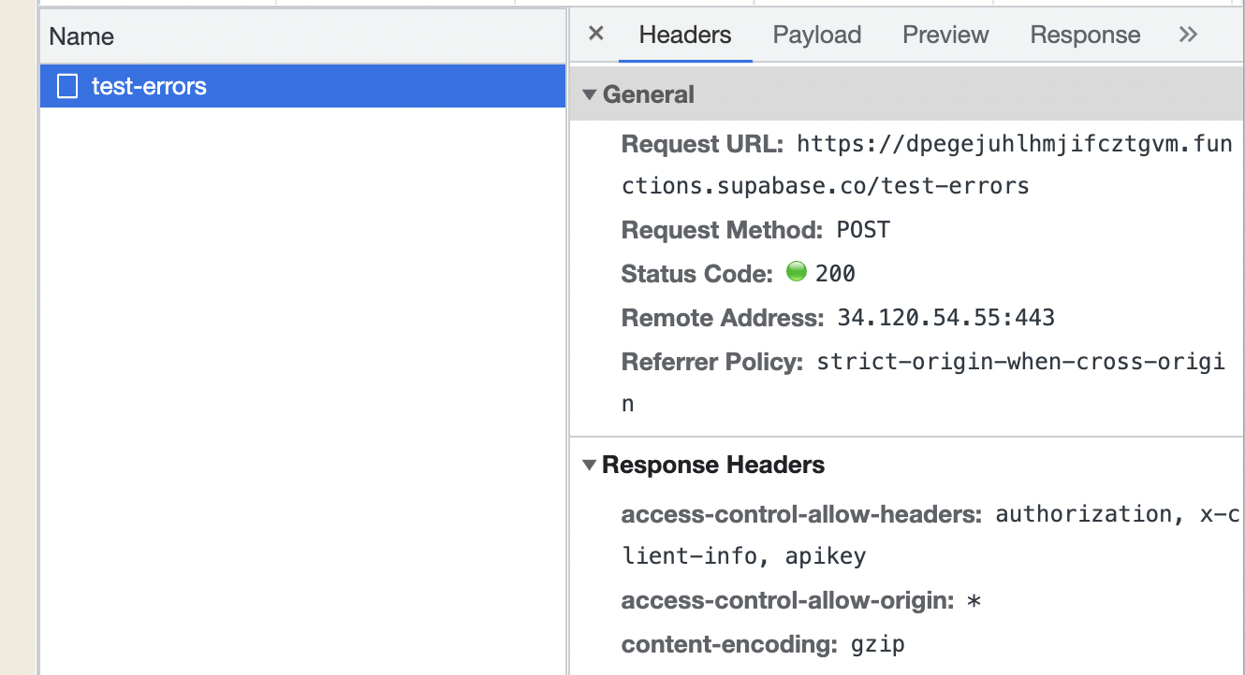Click the Status Code 200 value
The height and width of the screenshot is (675, 1245).
[x=835, y=274]
